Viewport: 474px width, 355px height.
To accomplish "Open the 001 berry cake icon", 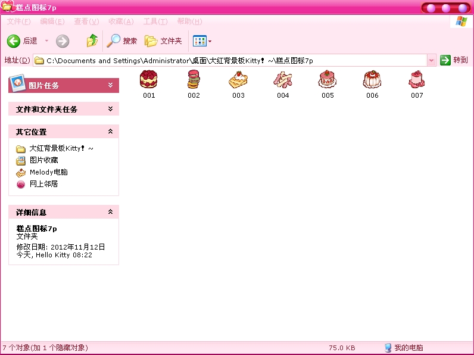I will (148, 79).
